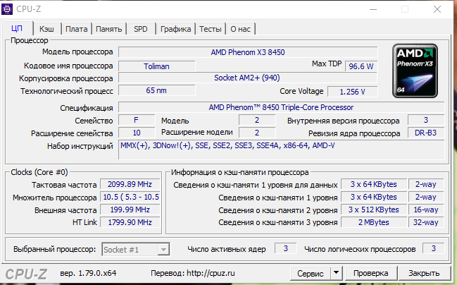Click the Max TDP 96.6 W value
The image size is (457, 285).
pos(361,66)
